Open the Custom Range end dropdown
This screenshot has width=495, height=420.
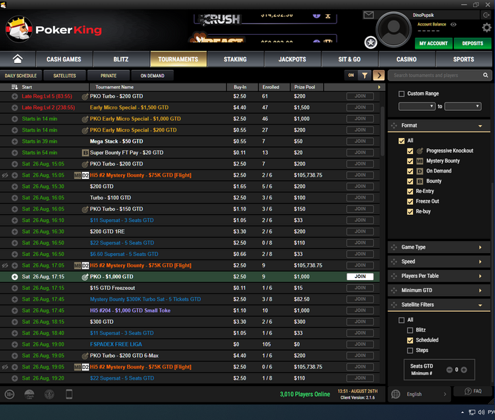[462, 106]
